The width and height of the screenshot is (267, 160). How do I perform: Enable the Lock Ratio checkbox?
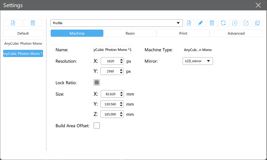97,82
